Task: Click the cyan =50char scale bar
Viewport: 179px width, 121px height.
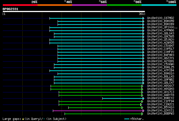Action: click(127, 119)
